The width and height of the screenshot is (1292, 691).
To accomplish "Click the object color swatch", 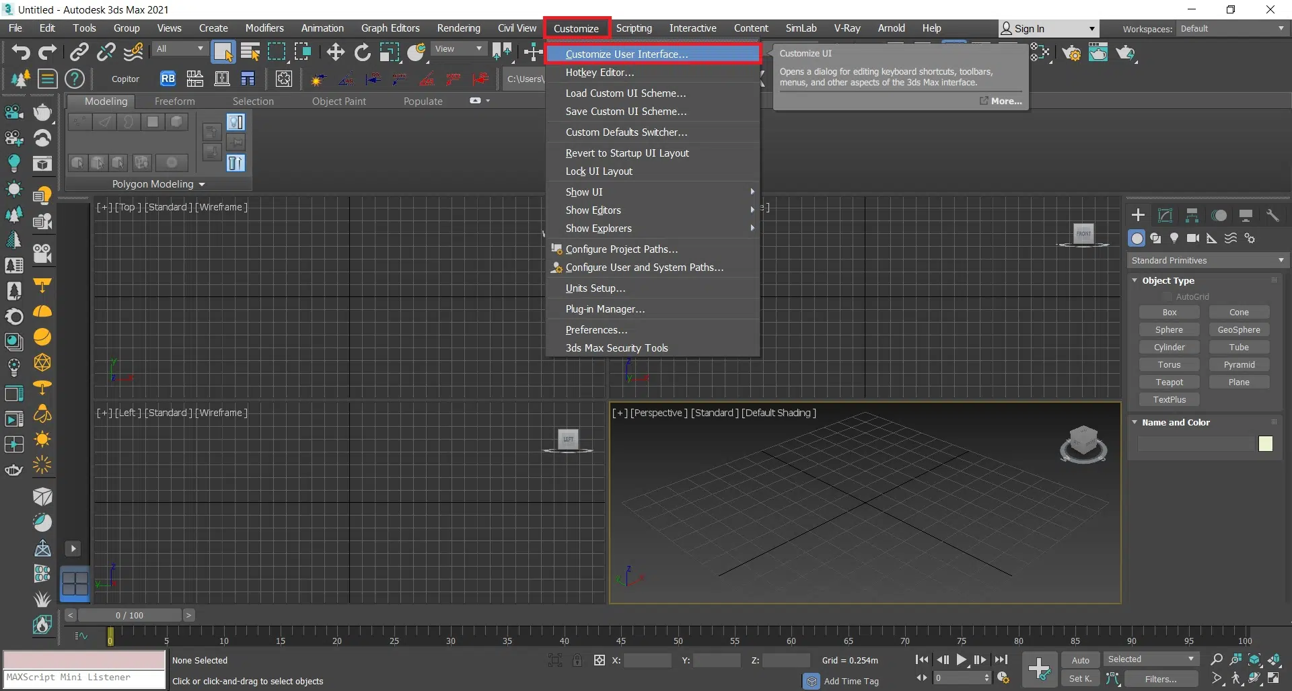I will click(x=1265, y=444).
